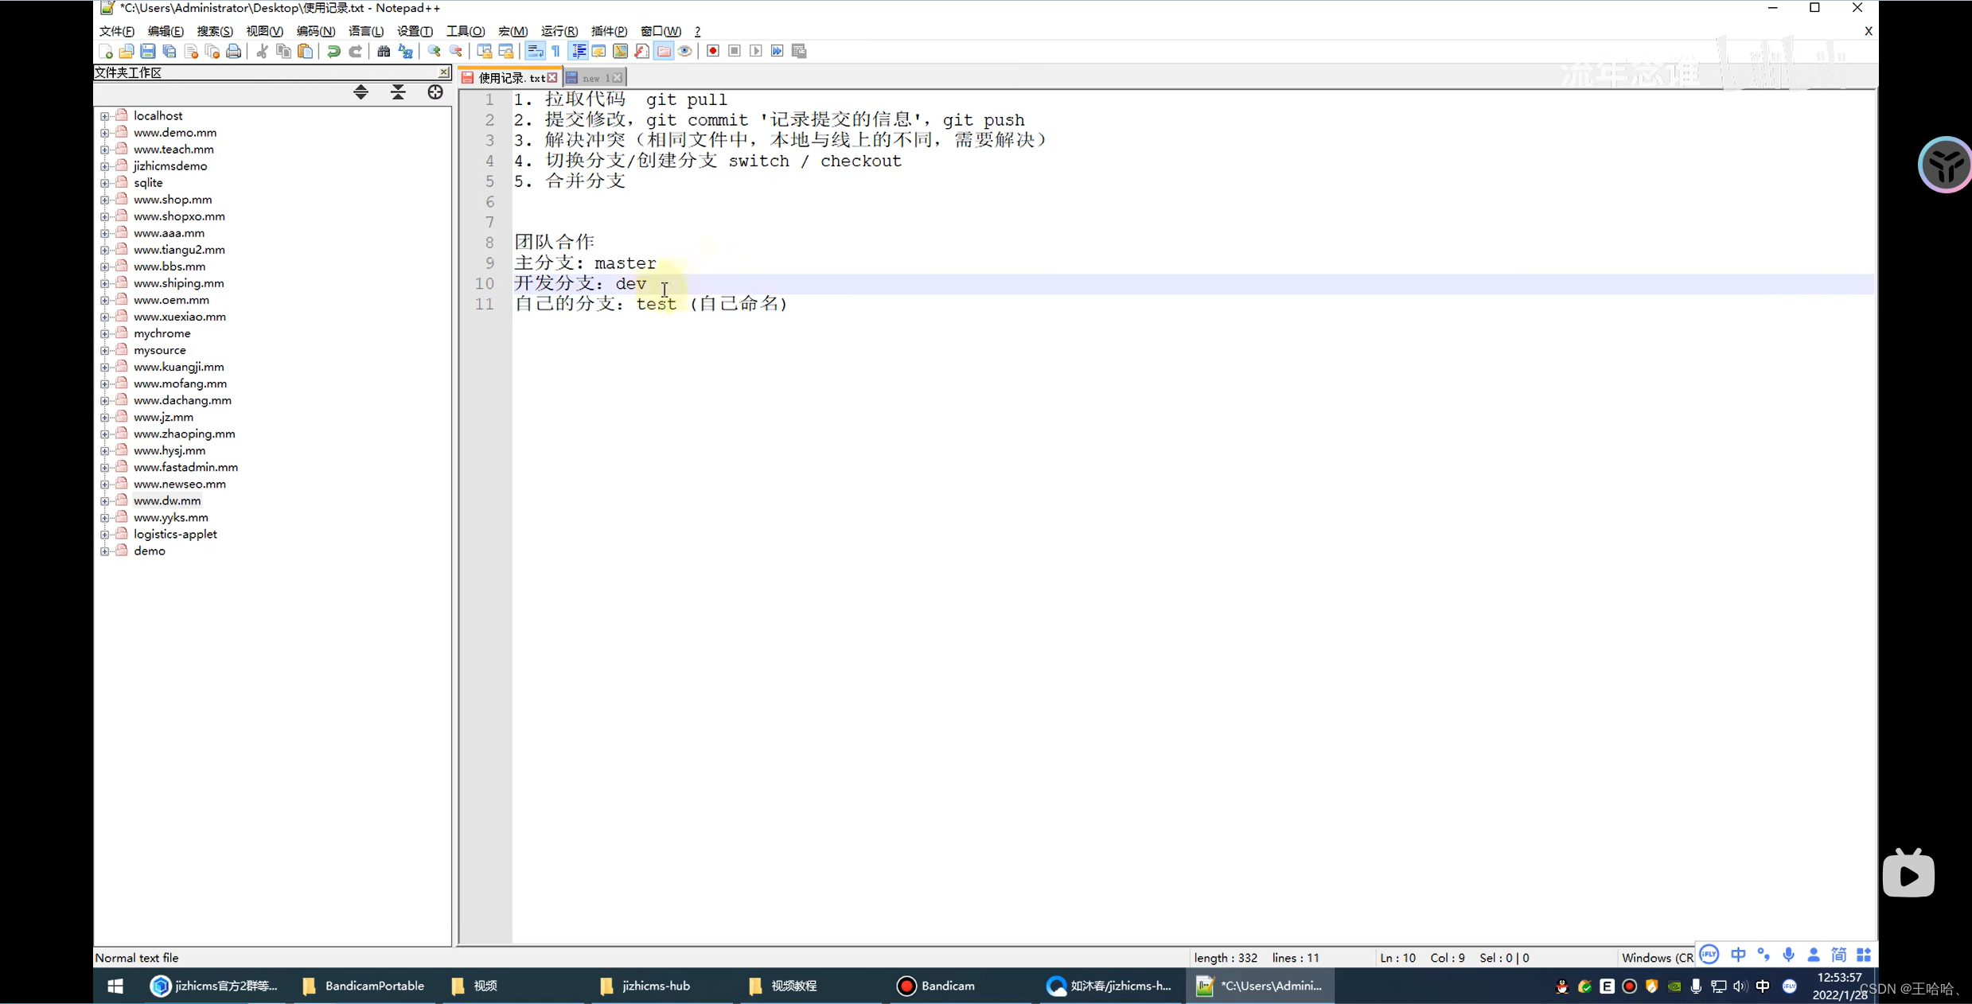Toggle the monitoring eye icon
The image size is (1972, 1004).
click(685, 51)
